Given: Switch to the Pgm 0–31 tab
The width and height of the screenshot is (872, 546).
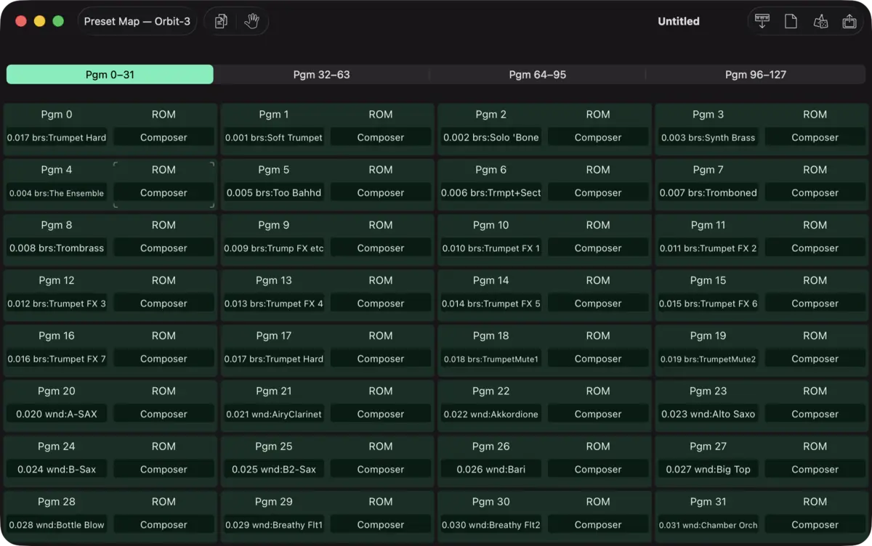Looking at the screenshot, I should click(110, 74).
